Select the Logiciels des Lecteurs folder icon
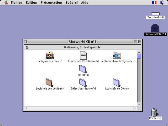The height and width of the screenshot is (126, 168). tap(49, 83)
